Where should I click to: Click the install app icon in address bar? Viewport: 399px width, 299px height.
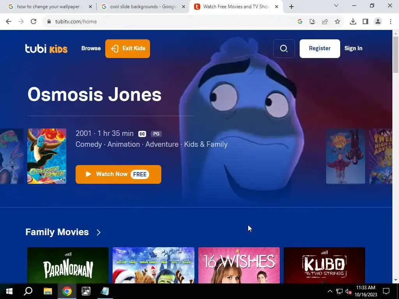pyautogui.click(x=312, y=22)
